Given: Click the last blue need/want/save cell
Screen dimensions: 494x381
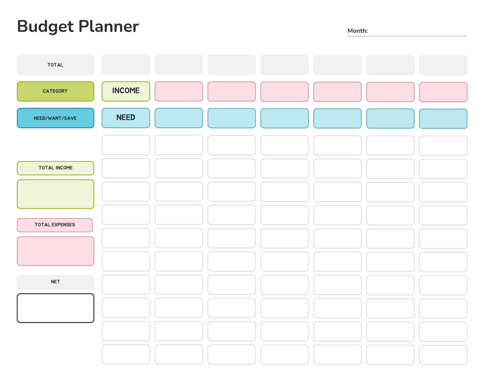Looking at the screenshot, I should click(443, 119).
